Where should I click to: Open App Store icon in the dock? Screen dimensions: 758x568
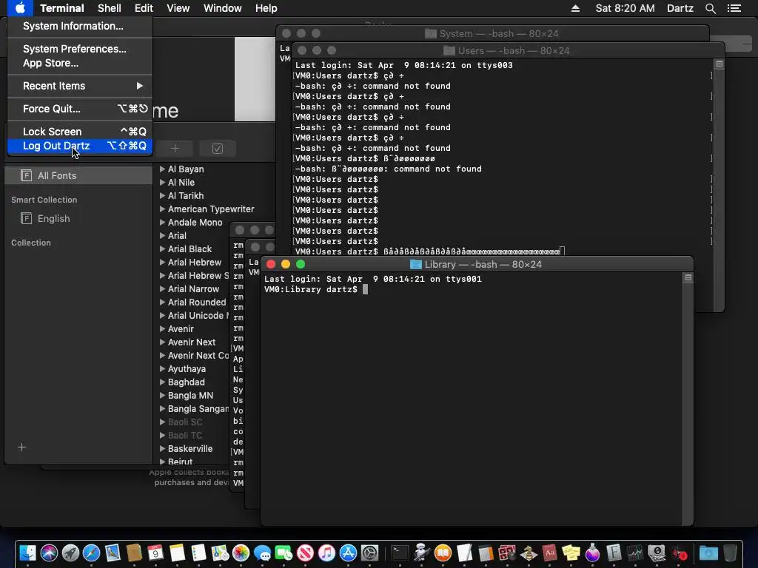pyautogui.click(x=348, y=553)
